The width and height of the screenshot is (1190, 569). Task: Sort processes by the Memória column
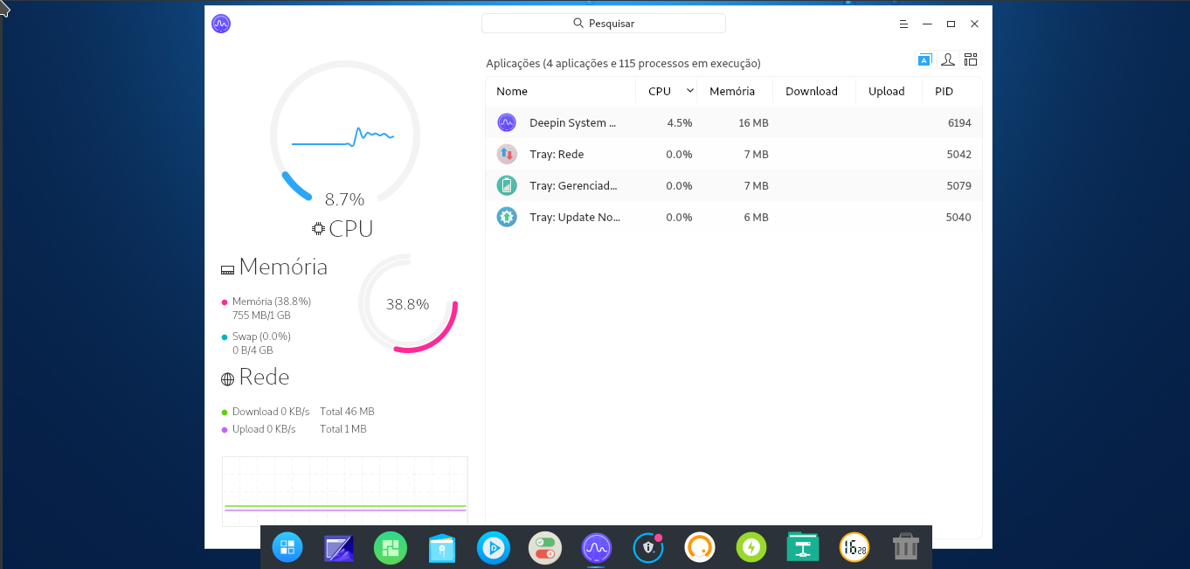pos(731,91)
